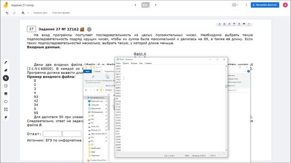Viewport: 291px width, 163px height.
Task: Expand the zoom level dropdown arrow
Action: tap(28, 13)
